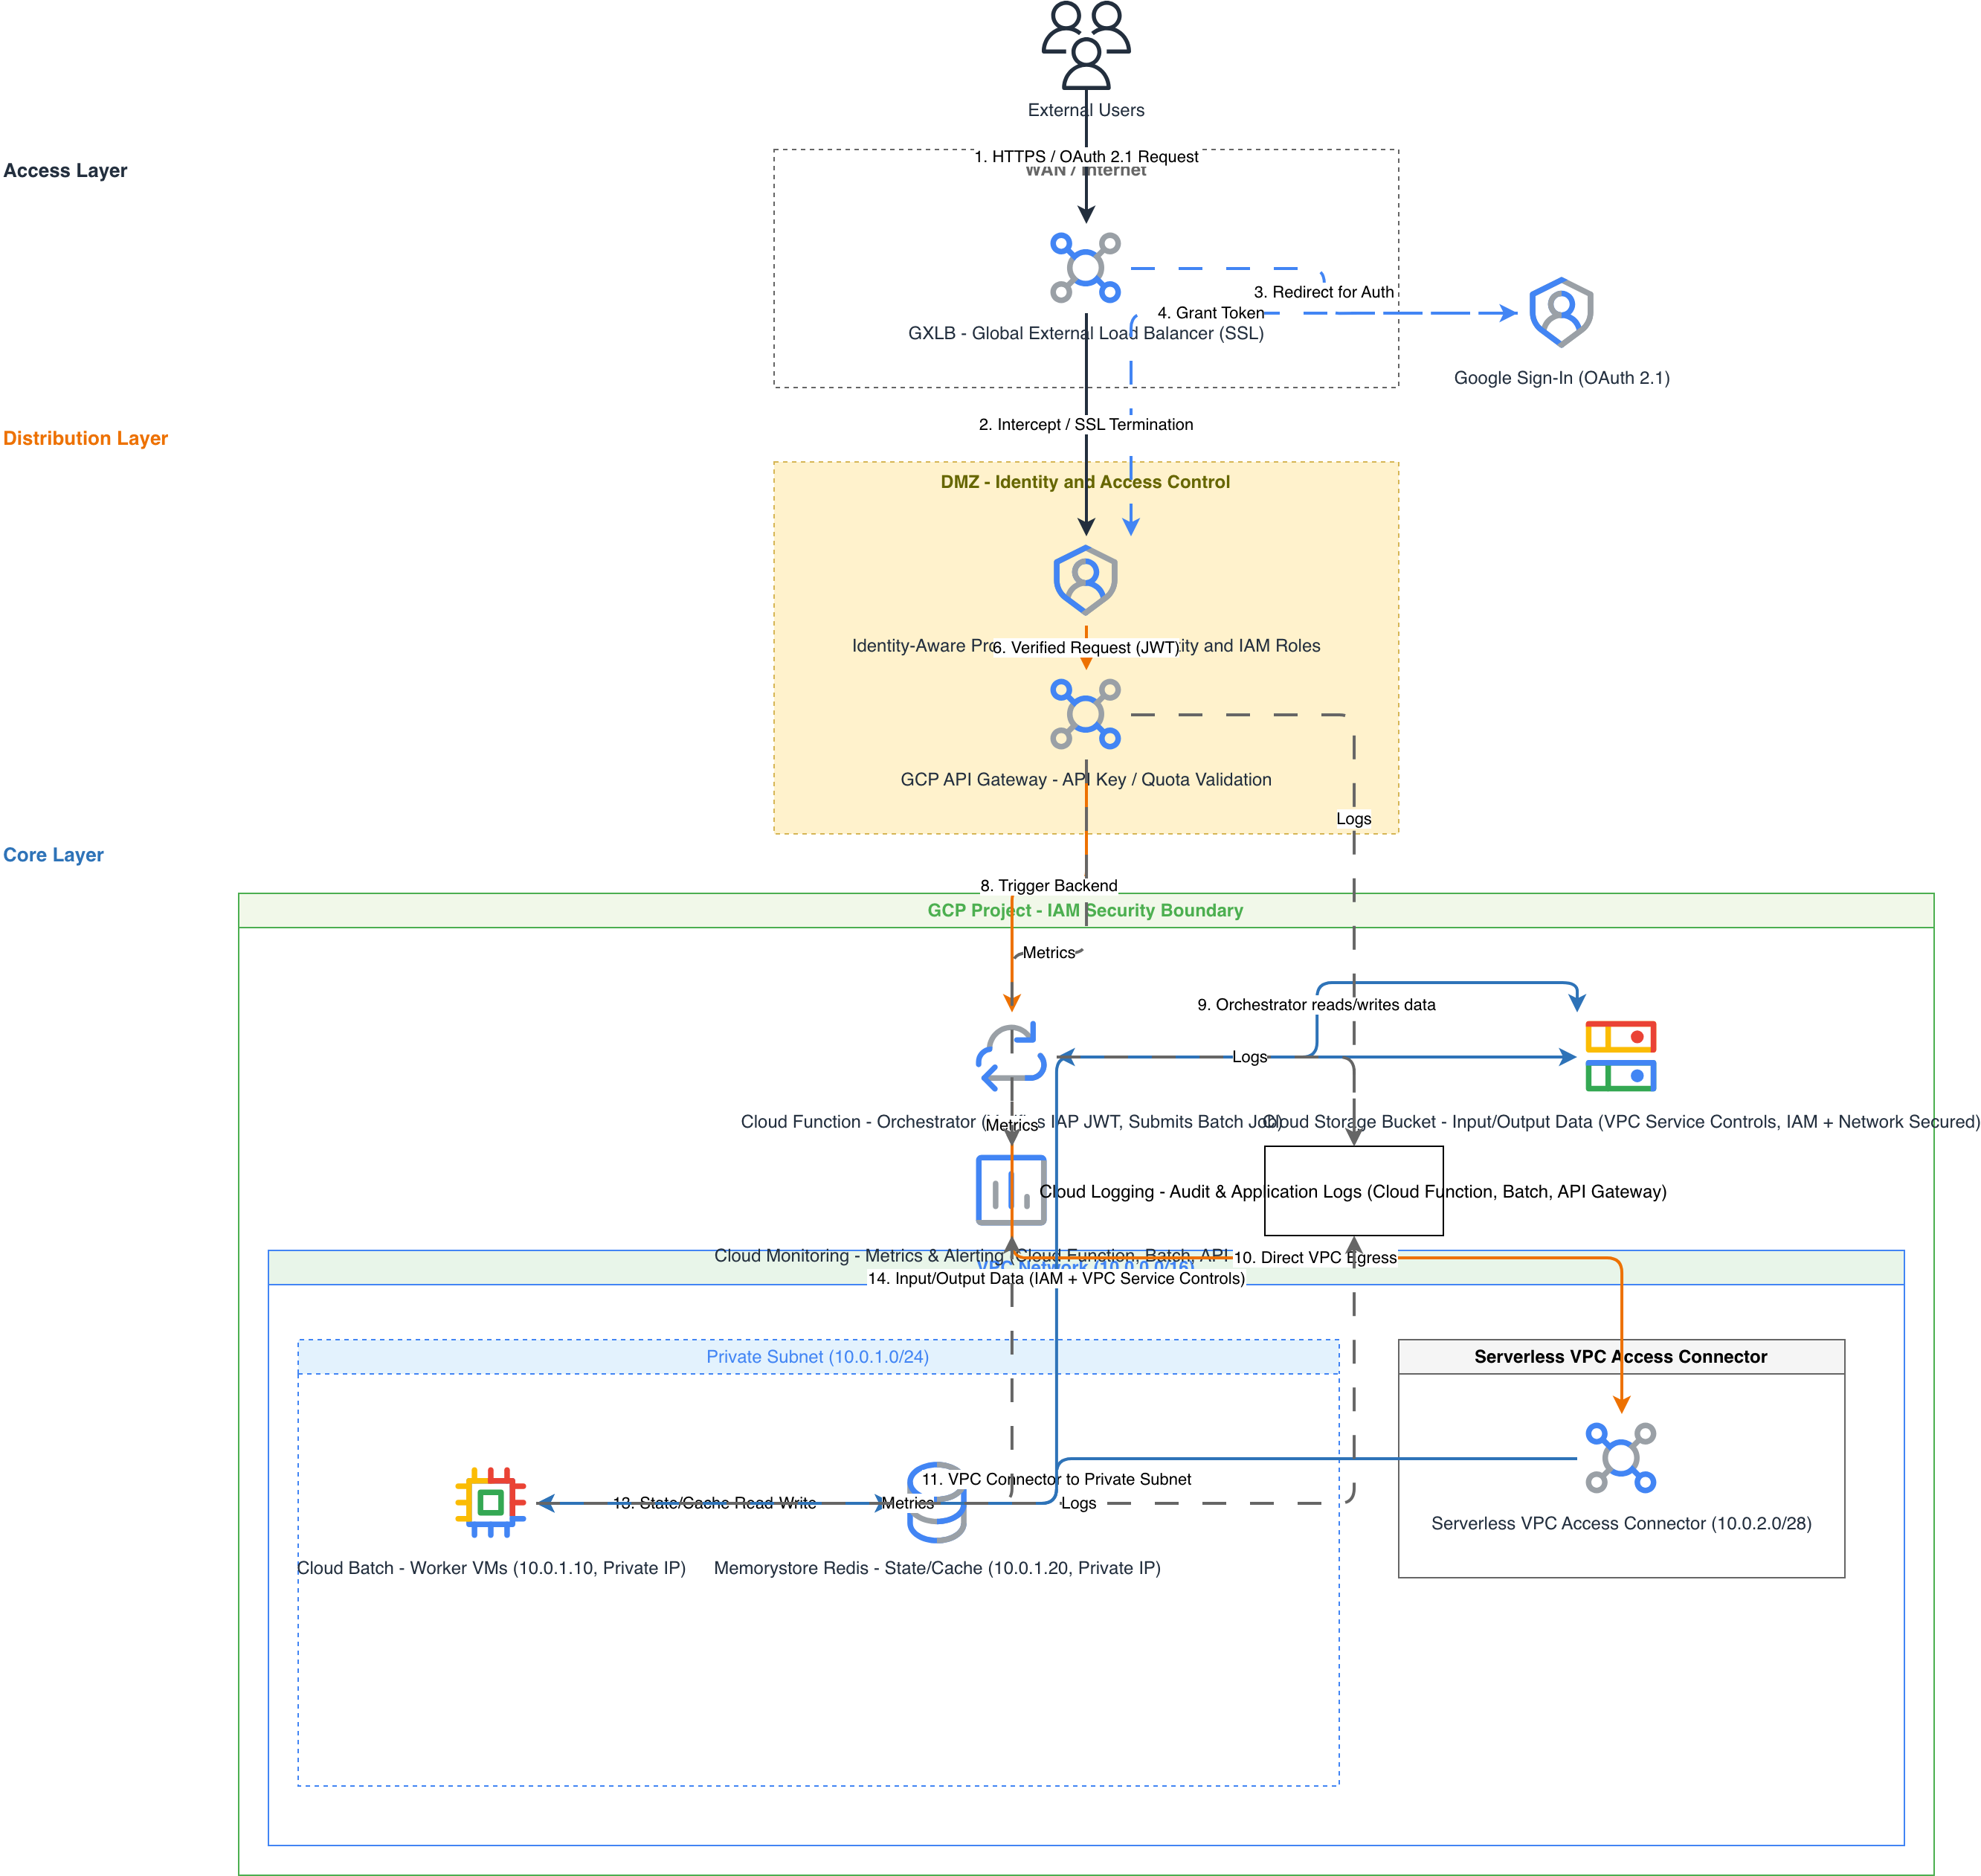Select the Serverless VPC Access Connector container title
Image resolution: width=1981 pixels, height=1876 pixels.
1620,1357
